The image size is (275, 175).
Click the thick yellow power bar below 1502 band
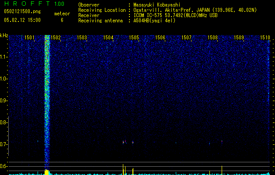tap(47, 172)
